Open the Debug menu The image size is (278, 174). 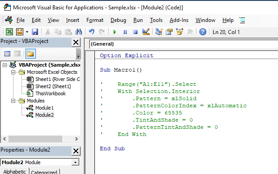[x=118, y=20]
